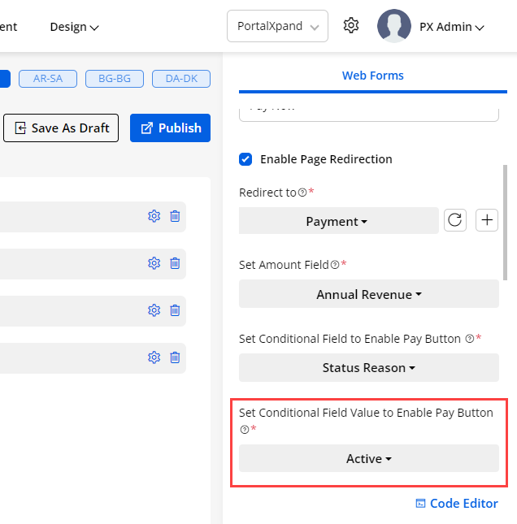517x524 pixels.
Task: Open the Status Reason conditional field dropdown
Action: [x=368, y=367]
